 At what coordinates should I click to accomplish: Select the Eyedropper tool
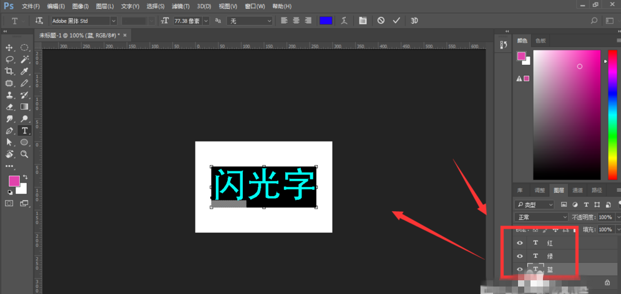pyautogui.click(x=24, y=72)
